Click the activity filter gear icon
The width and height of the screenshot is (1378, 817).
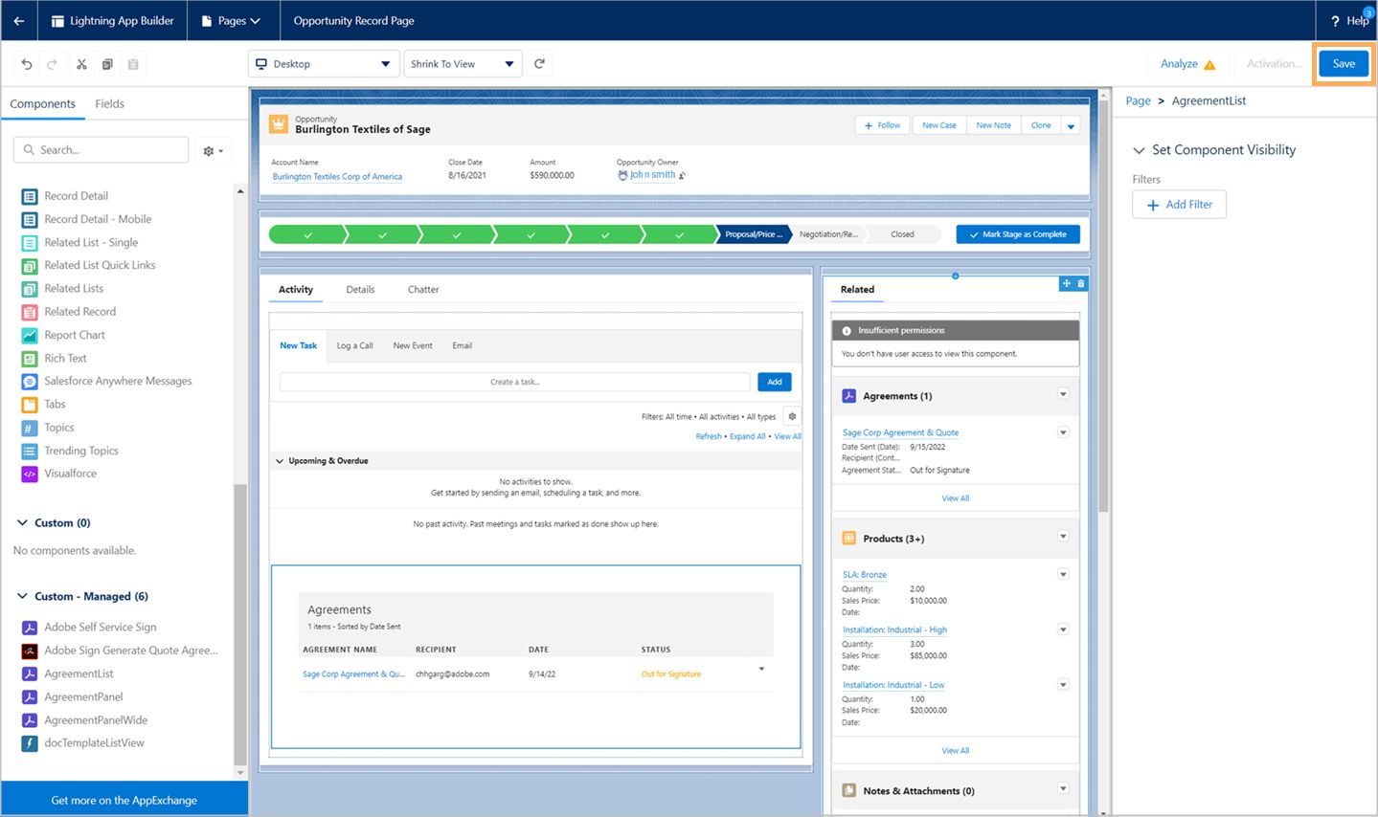click(x=792, y=416)
